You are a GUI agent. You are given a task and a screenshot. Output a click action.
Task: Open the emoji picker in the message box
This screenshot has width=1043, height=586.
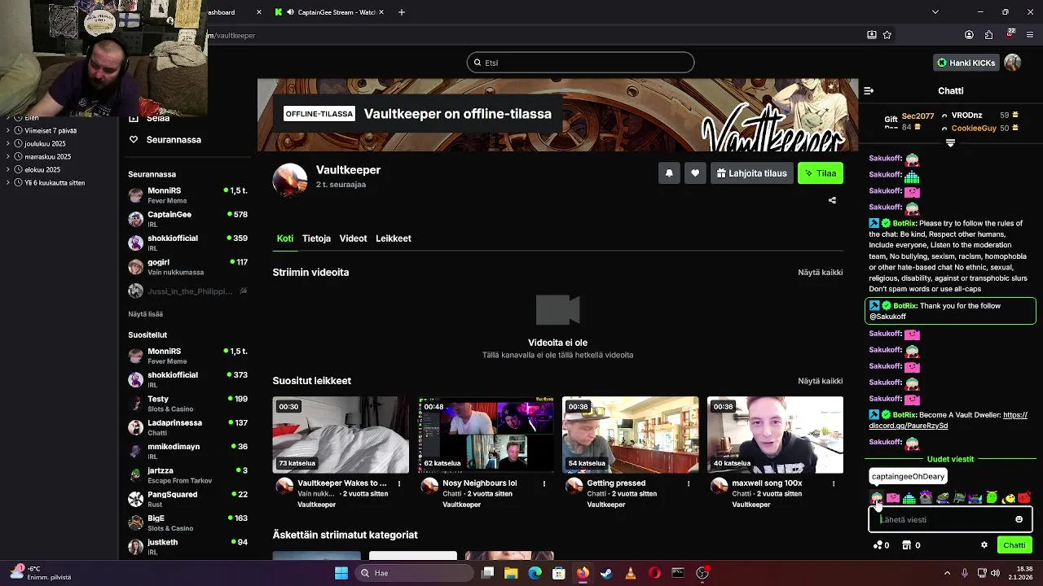[x=1019, y=519]
